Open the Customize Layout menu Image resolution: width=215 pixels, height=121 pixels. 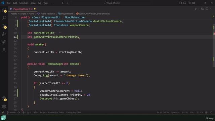(193, 3)
